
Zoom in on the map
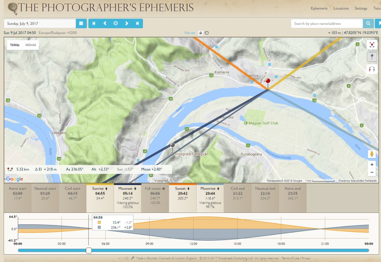[372, 165]
